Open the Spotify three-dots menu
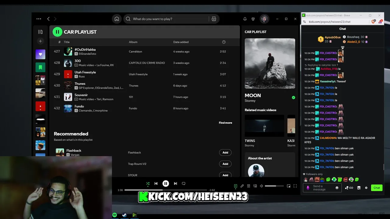This screenshot has height=219, width=390. coord(39,19)
